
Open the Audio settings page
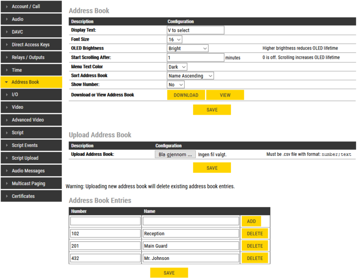coord(31,19)
